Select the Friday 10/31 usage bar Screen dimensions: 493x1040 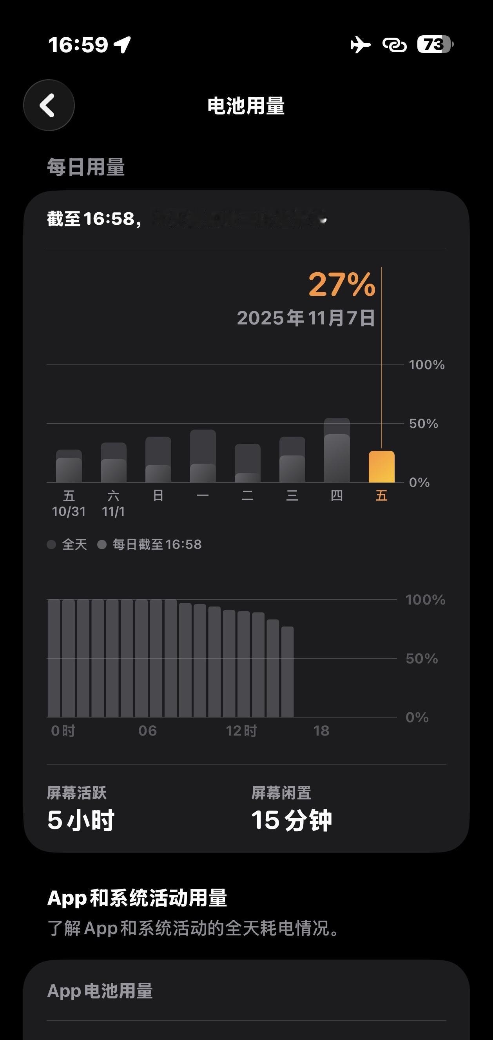(69, 466)
